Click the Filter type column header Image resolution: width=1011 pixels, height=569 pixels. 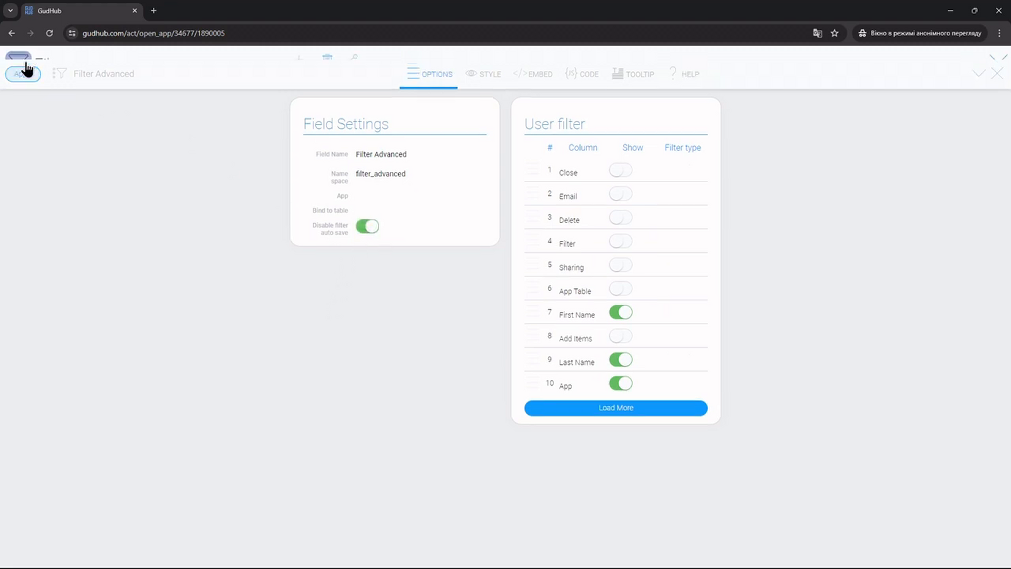point(682,147)
